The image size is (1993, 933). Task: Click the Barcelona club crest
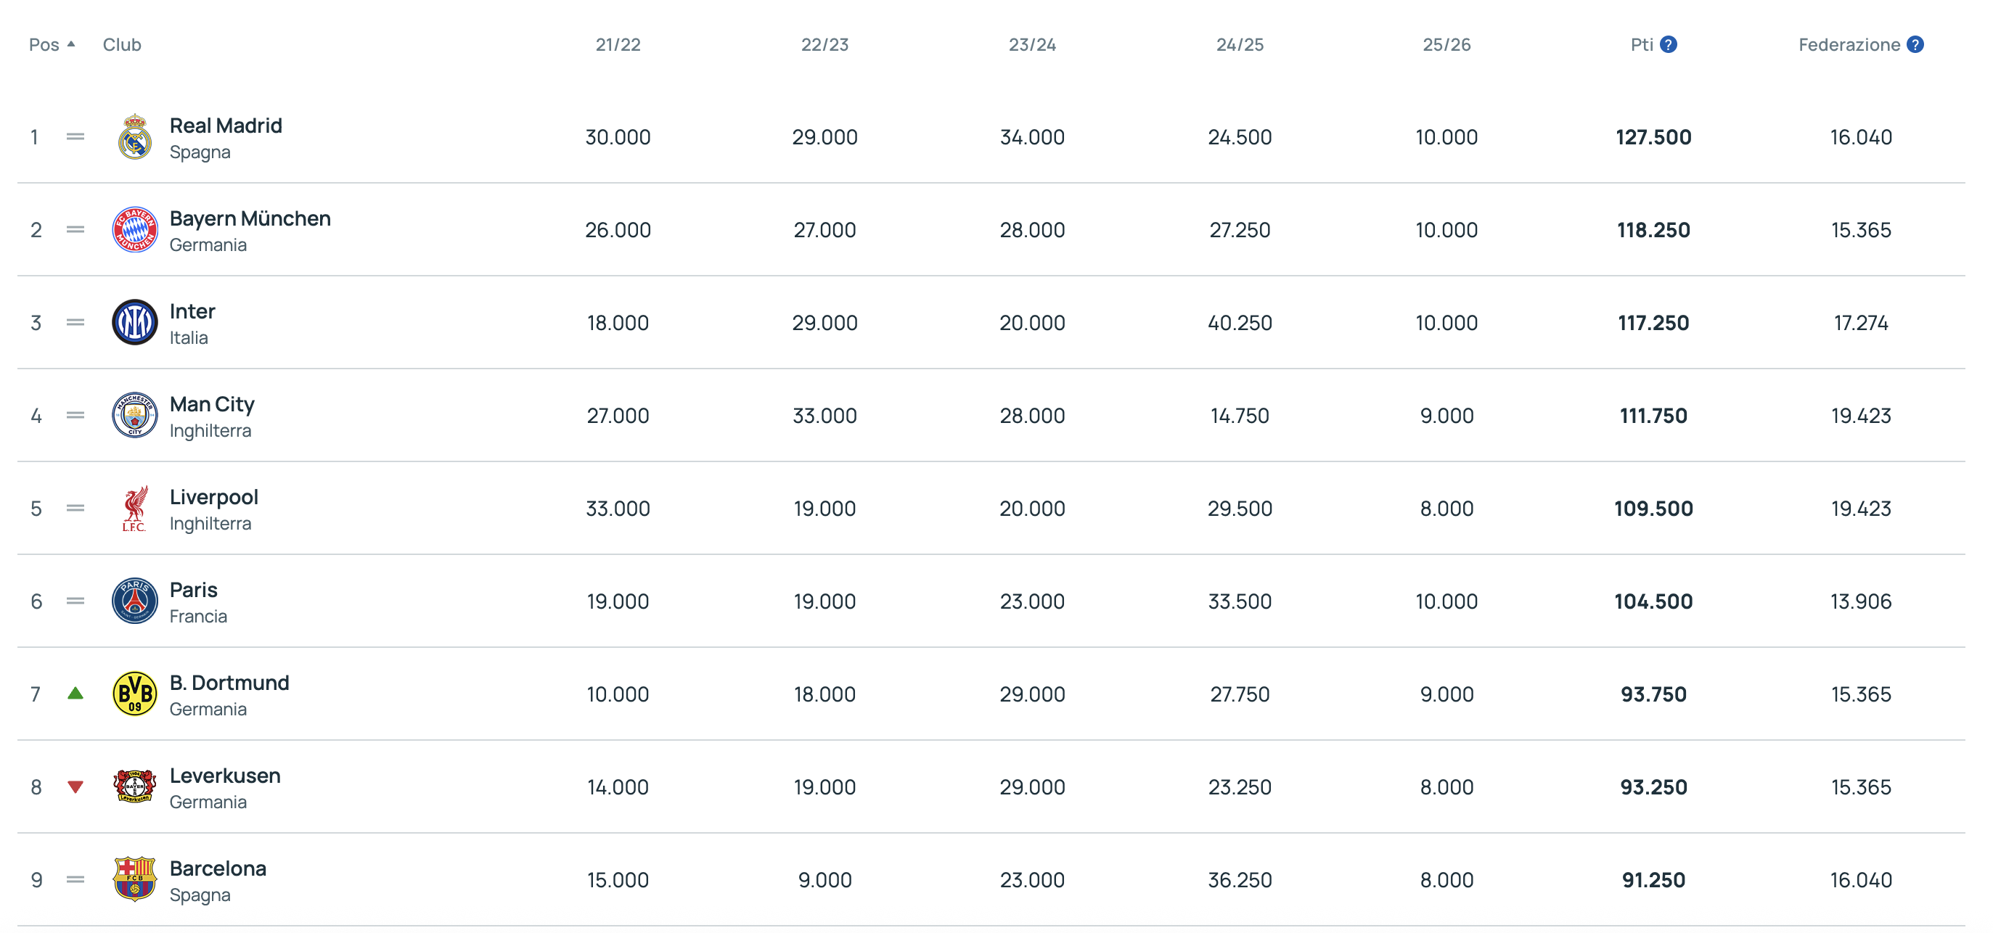[x=134, y=879]
